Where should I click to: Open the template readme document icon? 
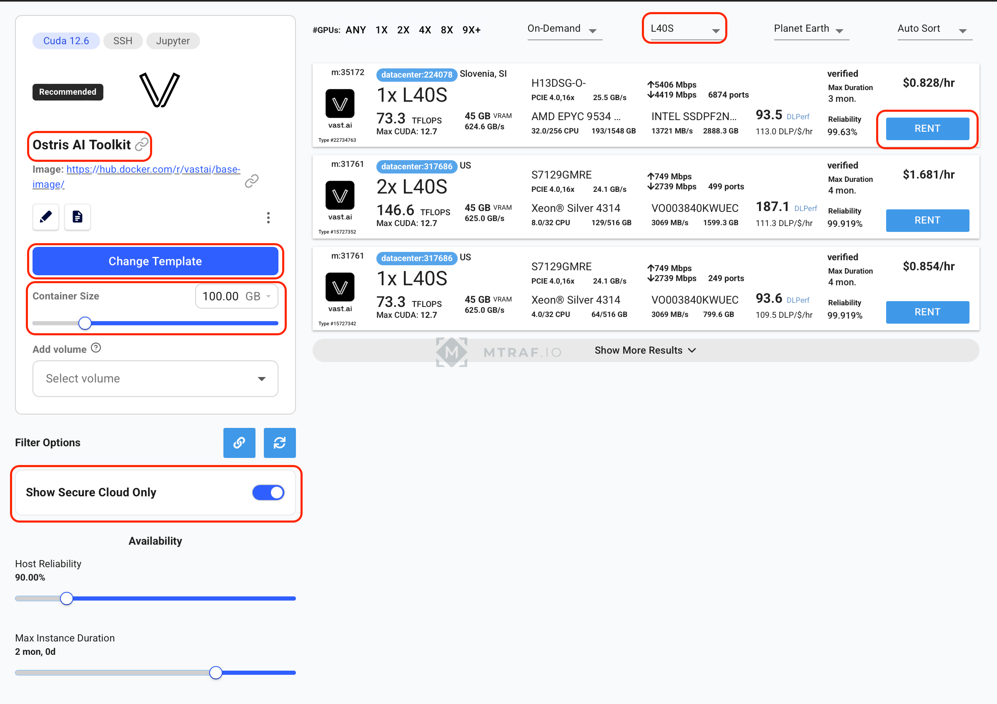[x=77, y=216]
